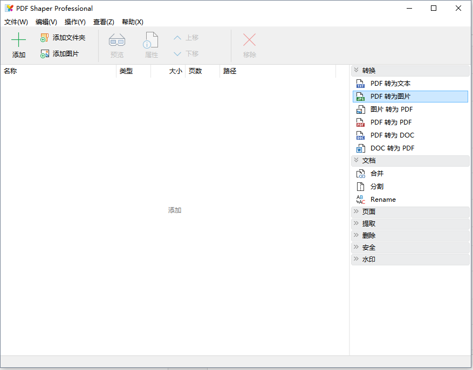Viewport: 473px width, 370px height.
Task: Open the 操作(Y) menu
Action: (x=75, y=22)
